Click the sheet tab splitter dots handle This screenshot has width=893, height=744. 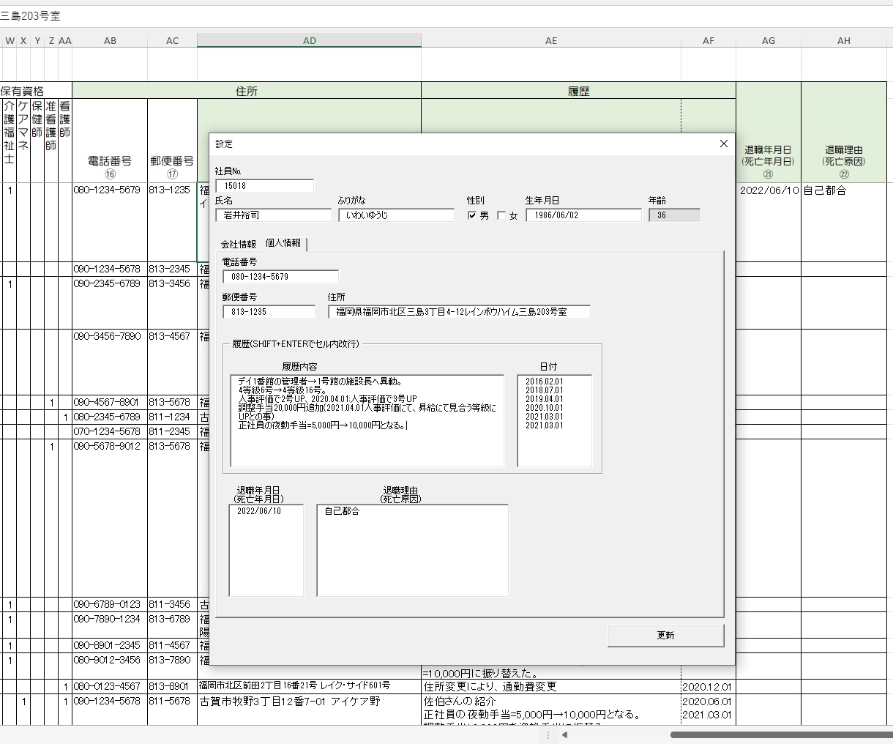point(548,734)
